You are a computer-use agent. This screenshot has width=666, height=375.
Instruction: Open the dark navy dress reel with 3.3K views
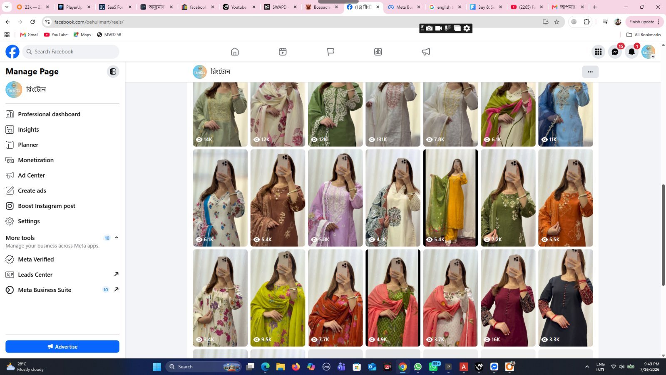pos(566,298)
